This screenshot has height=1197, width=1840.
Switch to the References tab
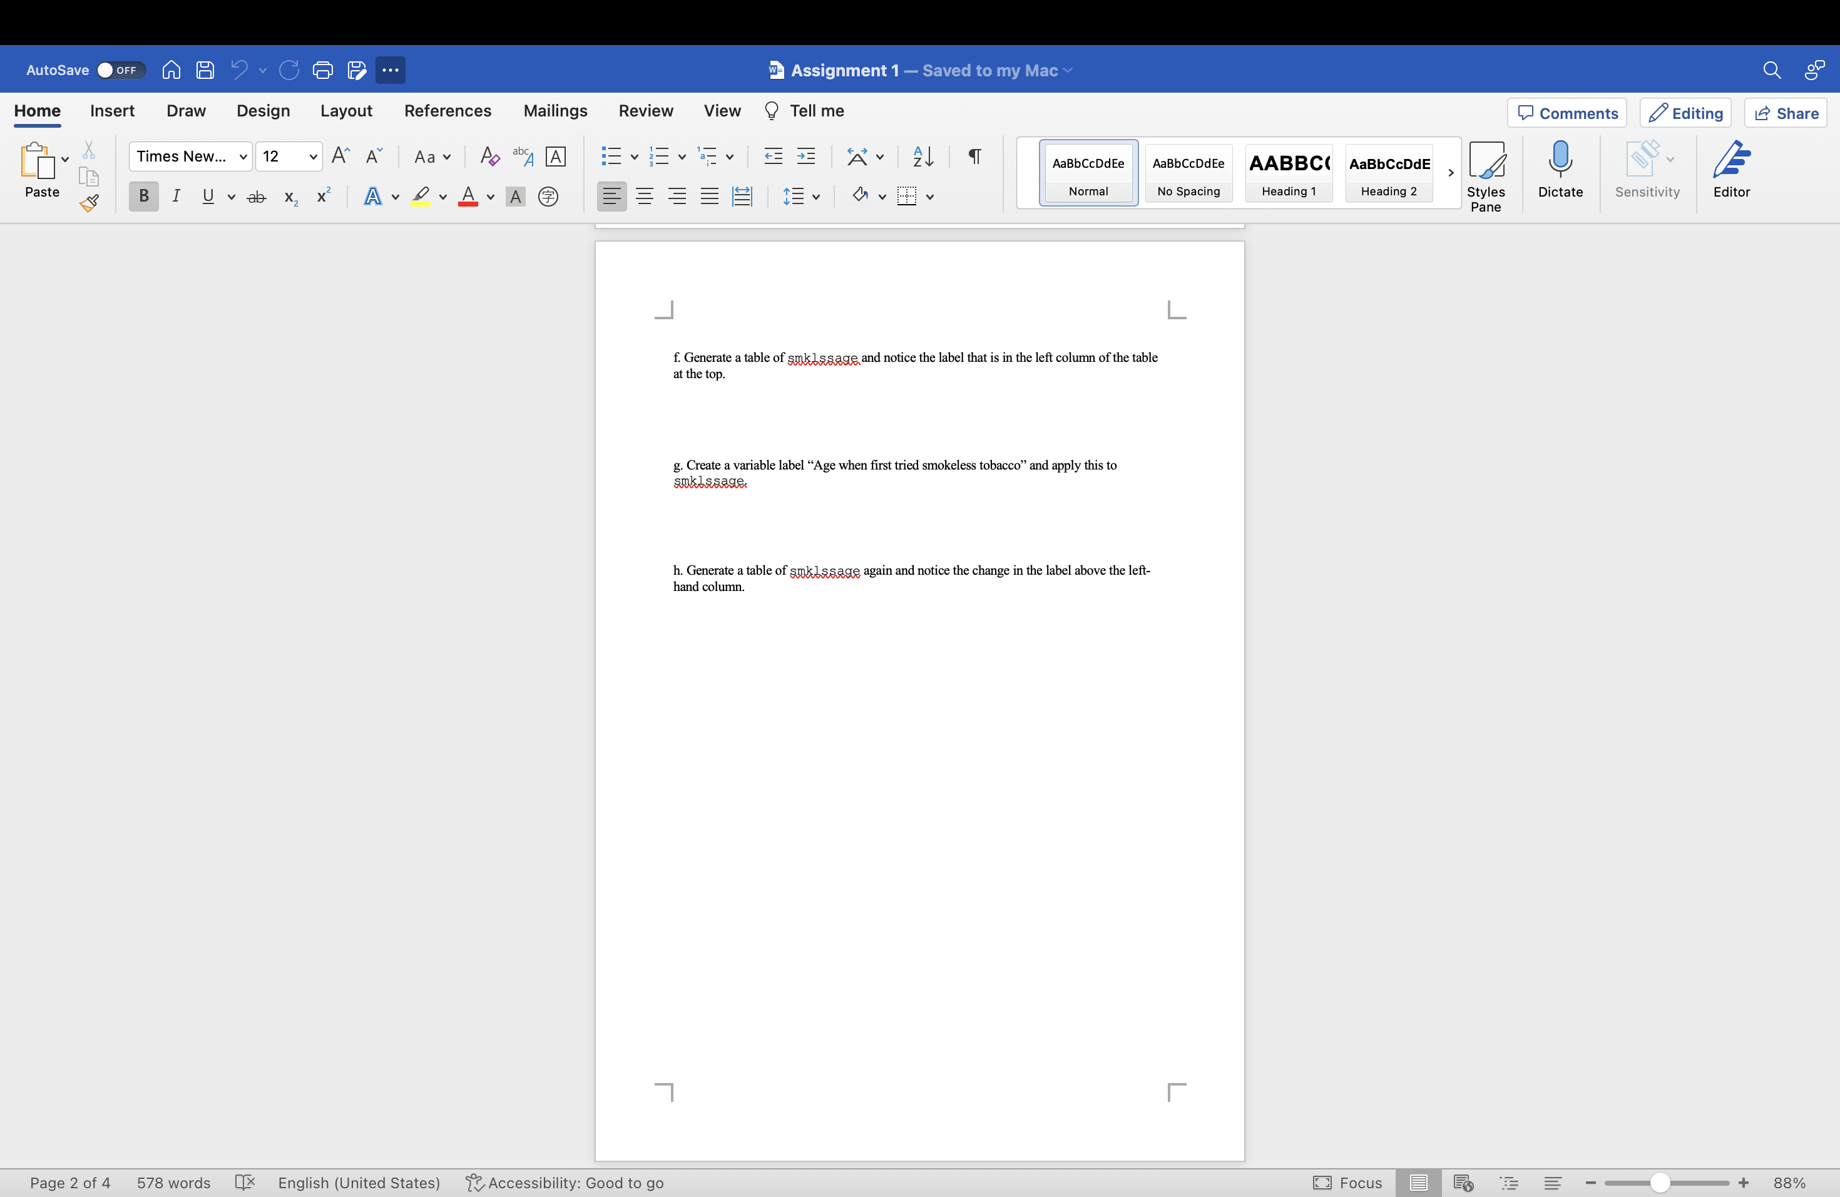pyautogui.click(x=447, y=111)
